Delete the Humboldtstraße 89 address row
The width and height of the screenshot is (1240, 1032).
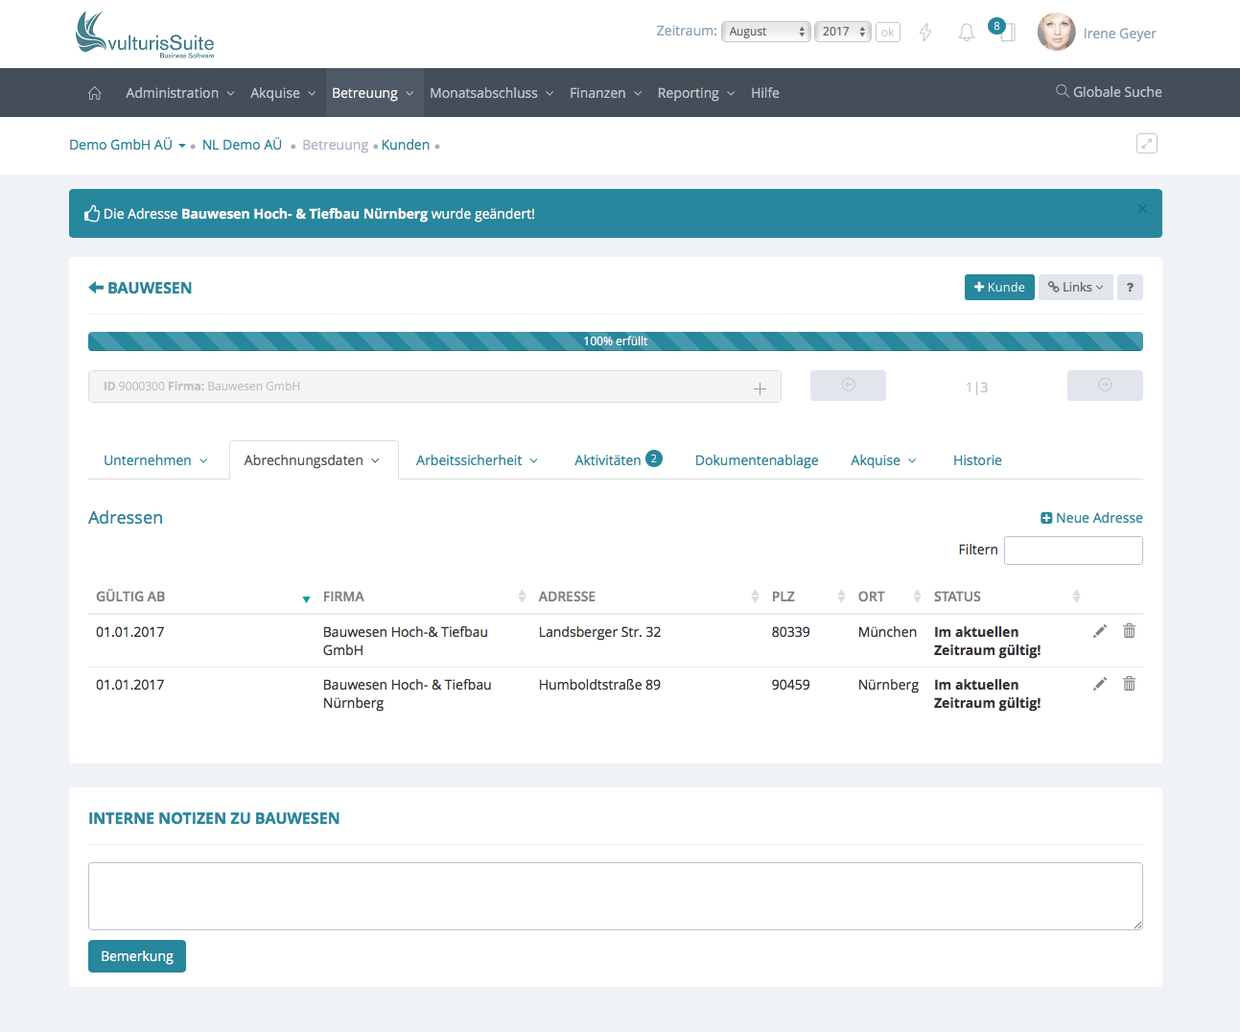tap(1129, 684)
